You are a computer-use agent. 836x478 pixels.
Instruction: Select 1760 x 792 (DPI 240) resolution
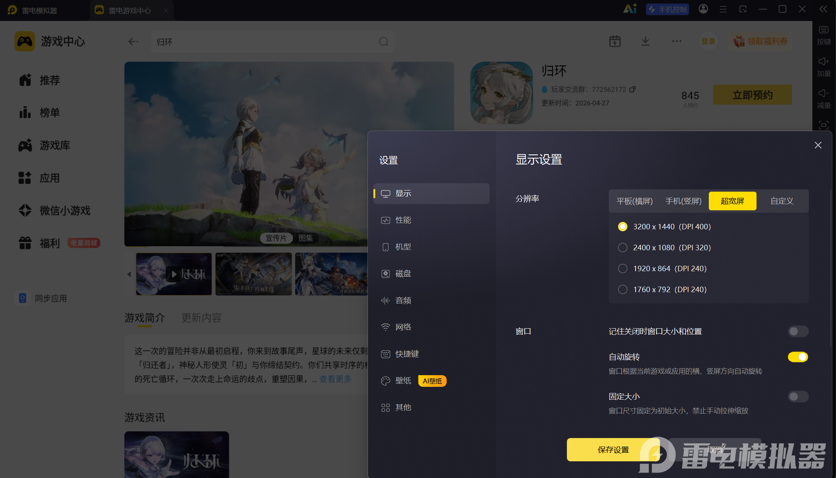pos(662,289)
